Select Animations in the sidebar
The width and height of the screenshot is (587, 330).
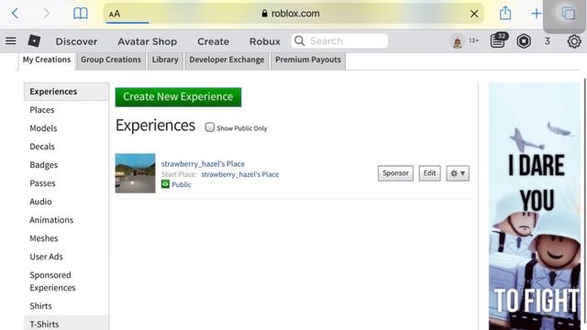click(x=51, y=220)
